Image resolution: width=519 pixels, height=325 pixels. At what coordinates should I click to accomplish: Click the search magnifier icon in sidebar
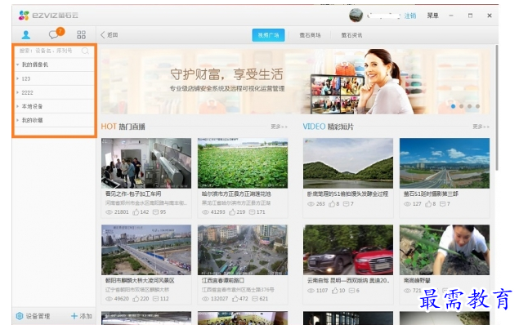(x=85, y=51)
